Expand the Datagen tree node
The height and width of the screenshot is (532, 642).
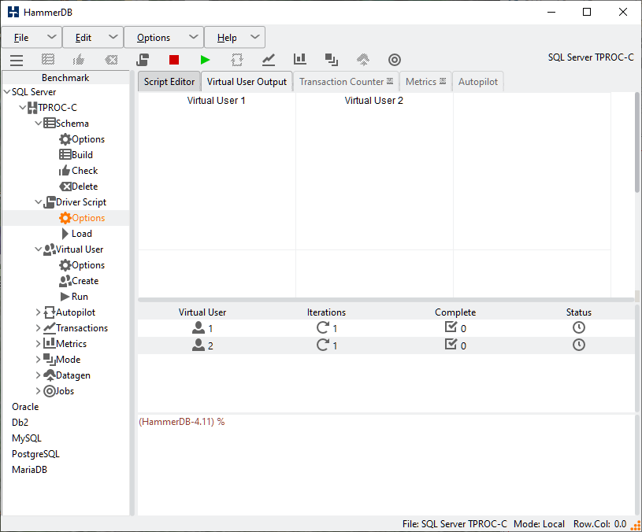point(38,375)
